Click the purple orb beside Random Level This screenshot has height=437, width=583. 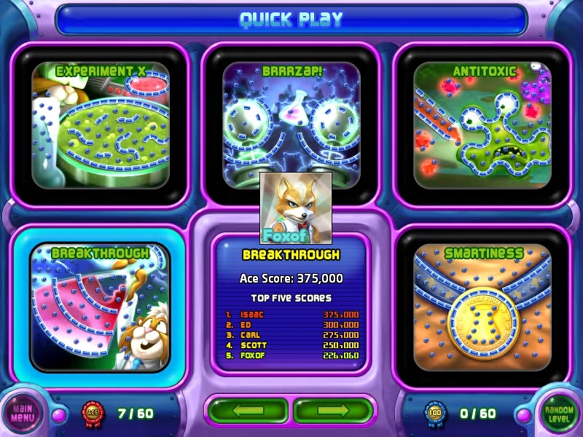click(x=523, y=415)
